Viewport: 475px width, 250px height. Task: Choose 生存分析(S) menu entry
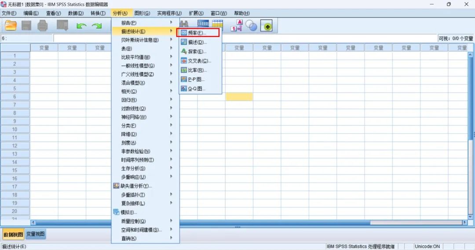(146, 168)
